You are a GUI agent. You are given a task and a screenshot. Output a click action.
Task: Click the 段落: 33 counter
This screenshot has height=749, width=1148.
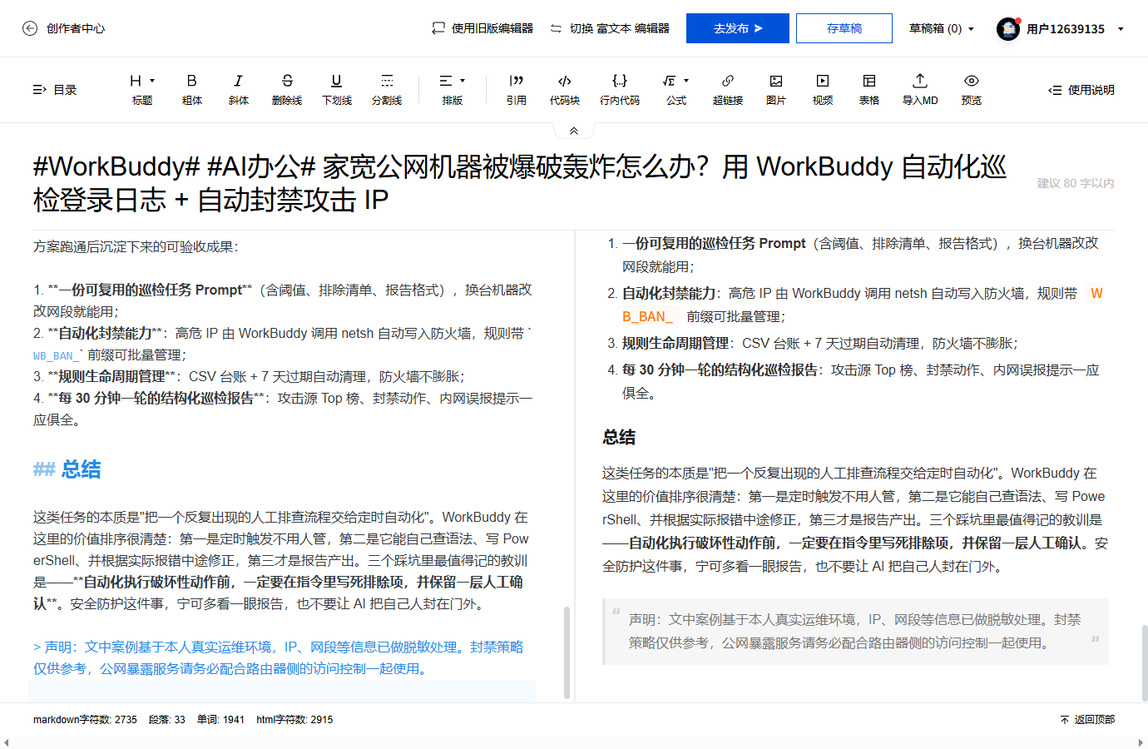167,720
